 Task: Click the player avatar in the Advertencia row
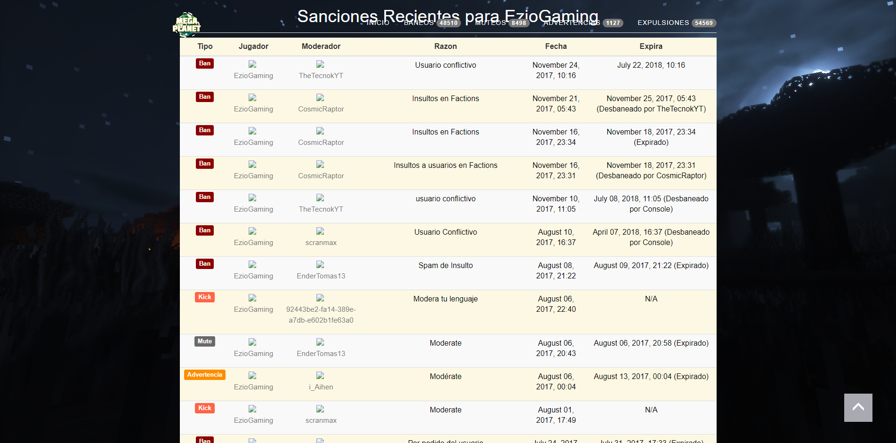[252, 375]
